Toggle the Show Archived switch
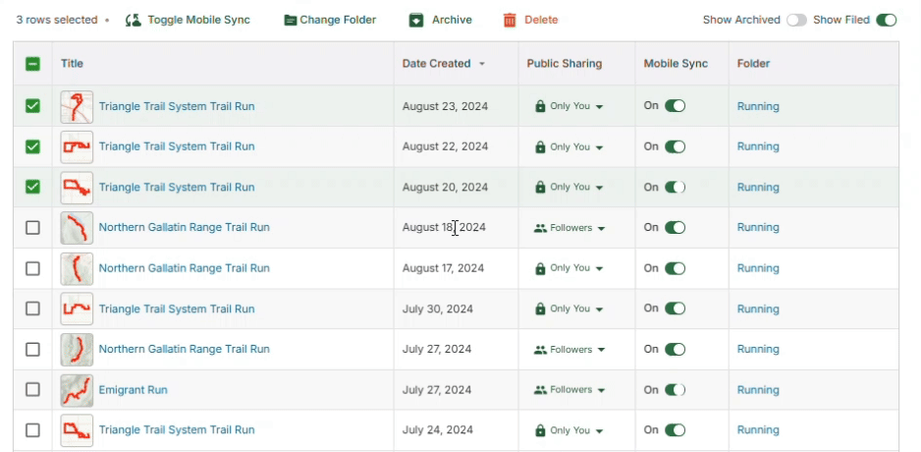This screenshot has width=921, height=452. click(795, 20)
